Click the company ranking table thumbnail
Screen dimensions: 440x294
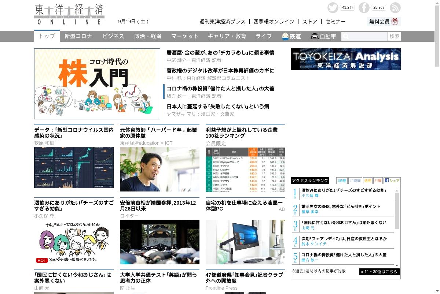[245, 170]
